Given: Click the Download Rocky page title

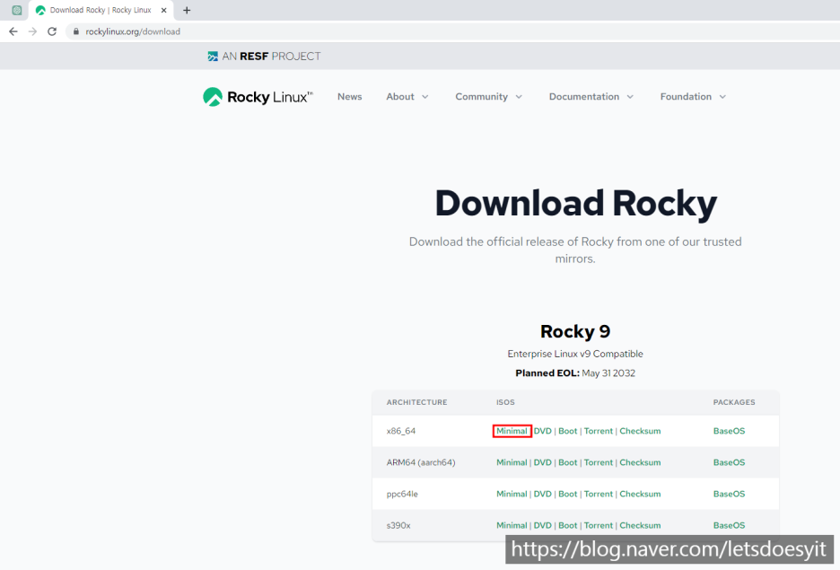Looking at the screenshot, I should [x=576, y=204].
